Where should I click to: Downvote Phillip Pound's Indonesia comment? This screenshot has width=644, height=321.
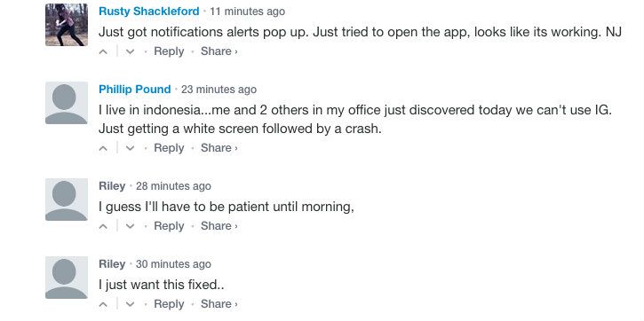pyautogui.click(x=131, y=148)
